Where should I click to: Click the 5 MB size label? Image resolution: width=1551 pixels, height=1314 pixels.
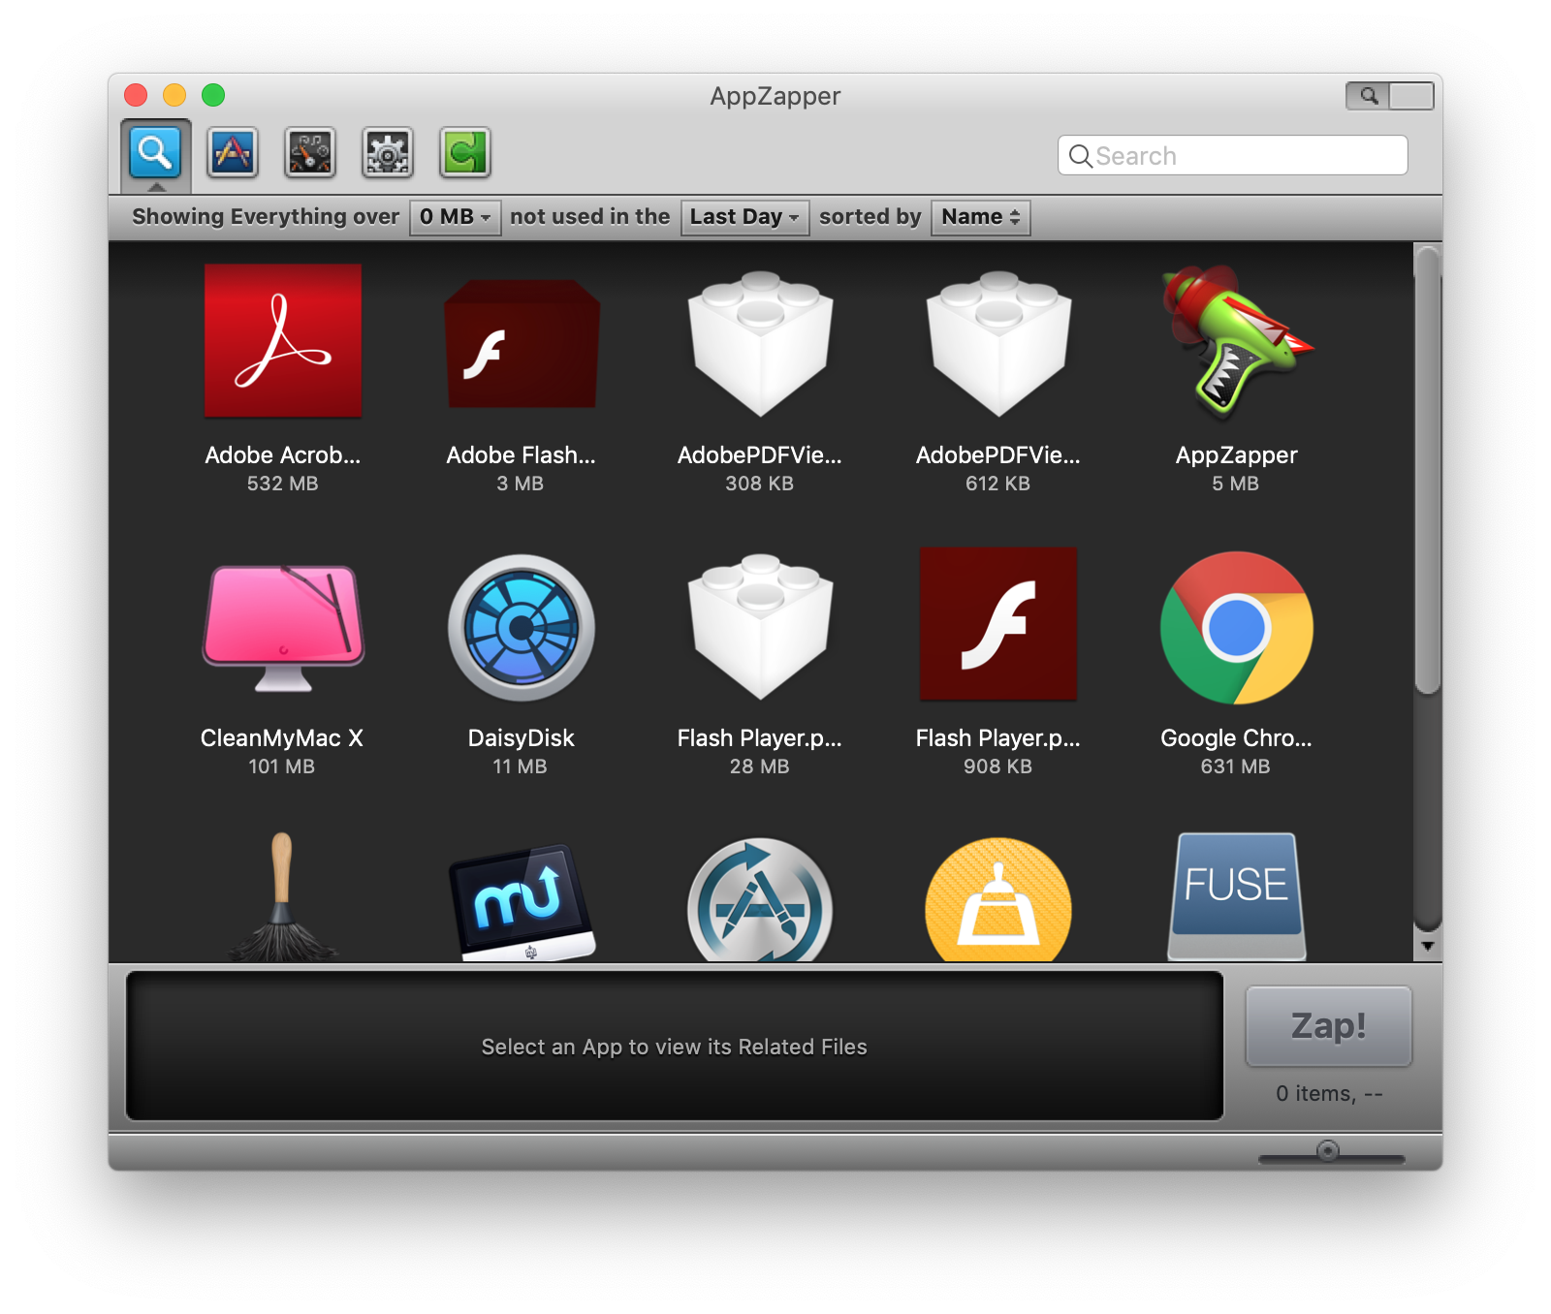[1236, 484]
